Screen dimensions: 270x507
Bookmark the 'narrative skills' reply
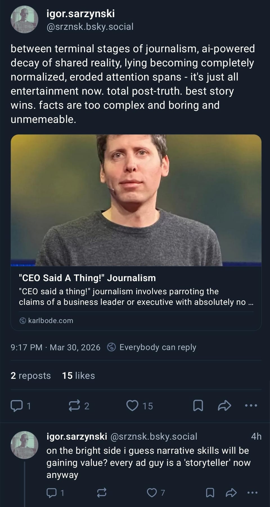[x=210, y=493]
